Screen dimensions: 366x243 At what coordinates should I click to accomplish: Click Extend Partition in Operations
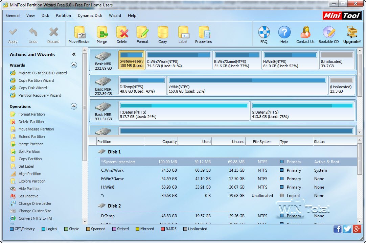click(31, 137)
